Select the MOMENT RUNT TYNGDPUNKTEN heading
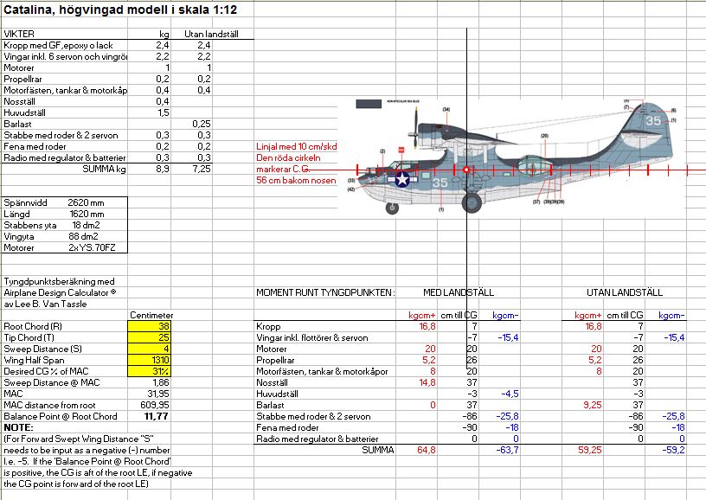The width and height of the screenshot is (706, 500). click(325, 293)
